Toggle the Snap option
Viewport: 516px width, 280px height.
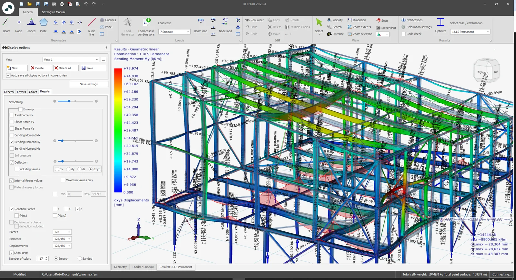click(382, 20)
